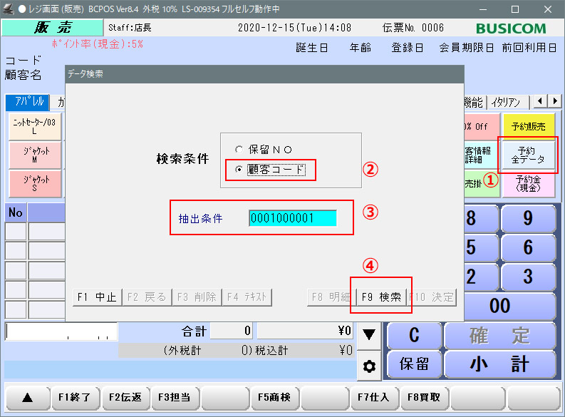
Task: Click the F5商検 function button
Action: (274, 398)
